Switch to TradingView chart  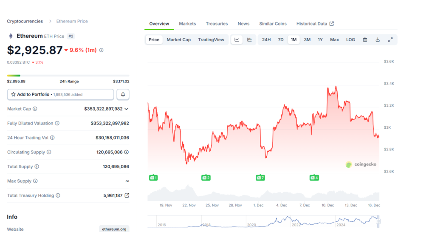pos(211,40)
